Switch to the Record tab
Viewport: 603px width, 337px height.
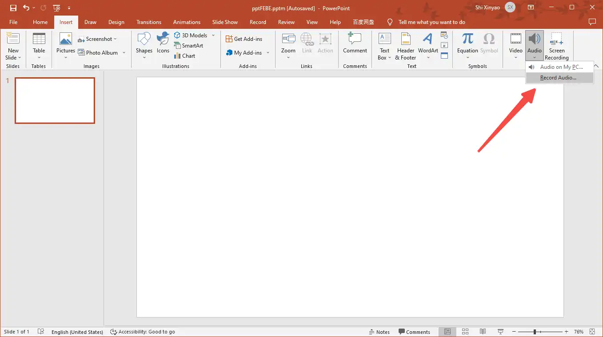[258, 22]
